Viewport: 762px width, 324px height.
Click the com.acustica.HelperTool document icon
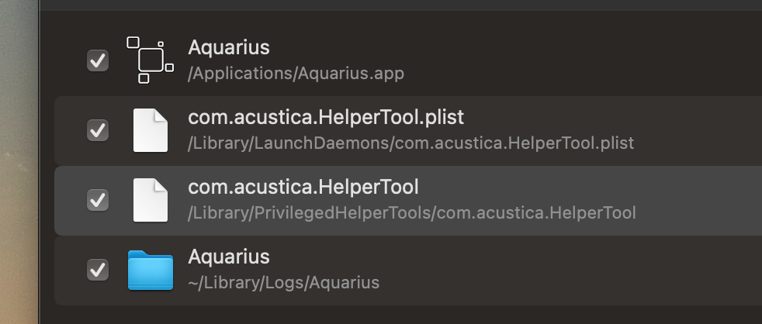pyautogui.click(x=151, y=200)
